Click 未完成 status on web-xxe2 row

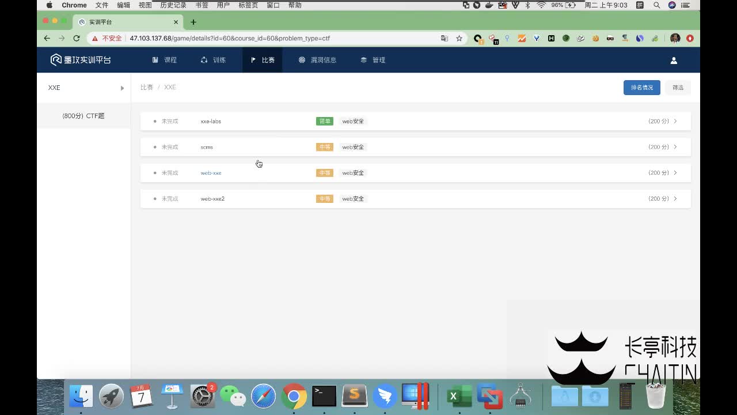click(x=170, y=199)
